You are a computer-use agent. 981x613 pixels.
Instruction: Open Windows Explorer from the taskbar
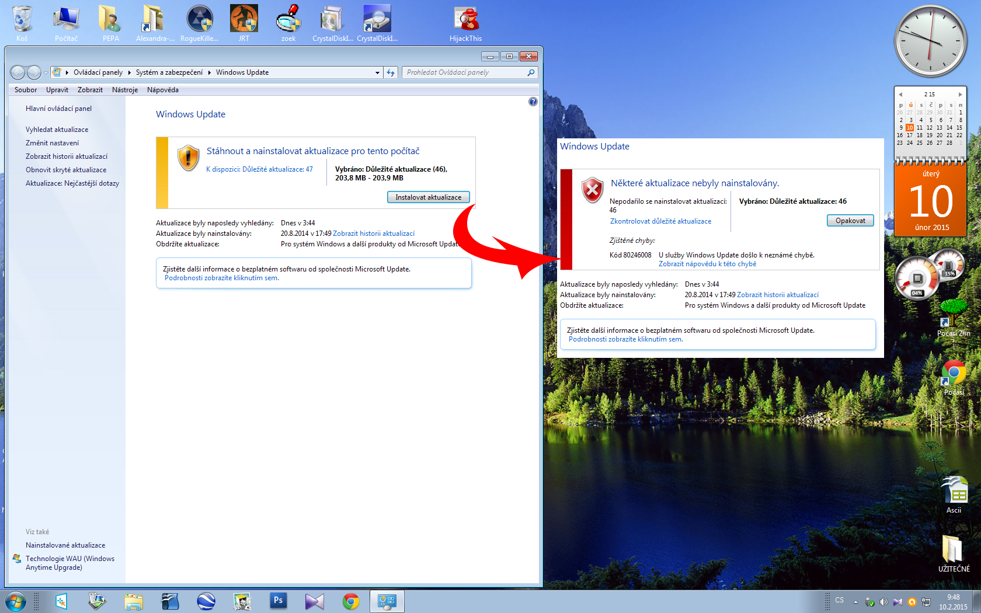tap(134, 601)
